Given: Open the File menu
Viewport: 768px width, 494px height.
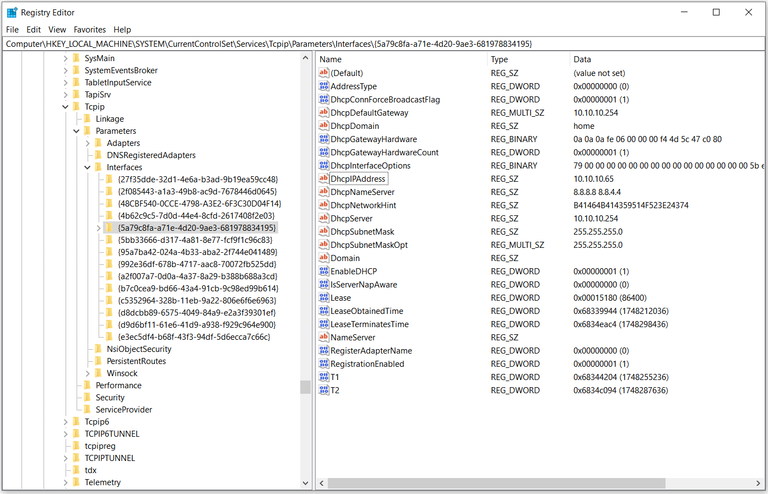Looking at the screenshot, I should tap(12, 30).
